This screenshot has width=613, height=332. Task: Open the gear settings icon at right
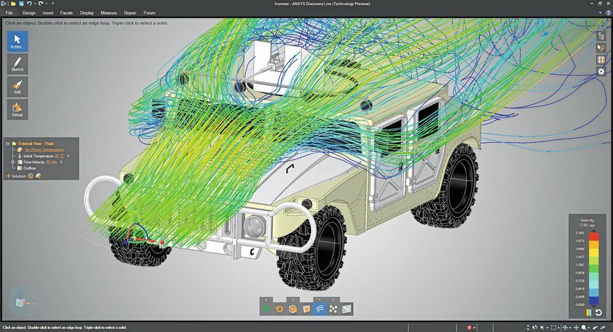tap(601, 72)
